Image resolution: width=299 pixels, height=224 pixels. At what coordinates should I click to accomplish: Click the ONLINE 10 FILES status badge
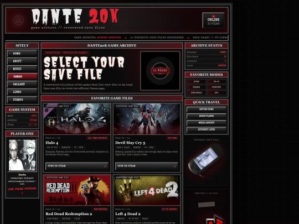point(213,20)
